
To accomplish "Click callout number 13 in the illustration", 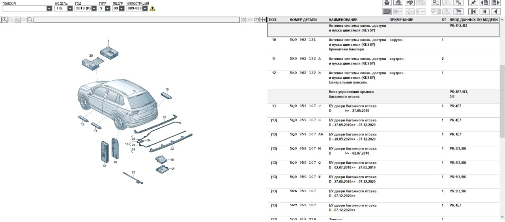I will [104, 166].
